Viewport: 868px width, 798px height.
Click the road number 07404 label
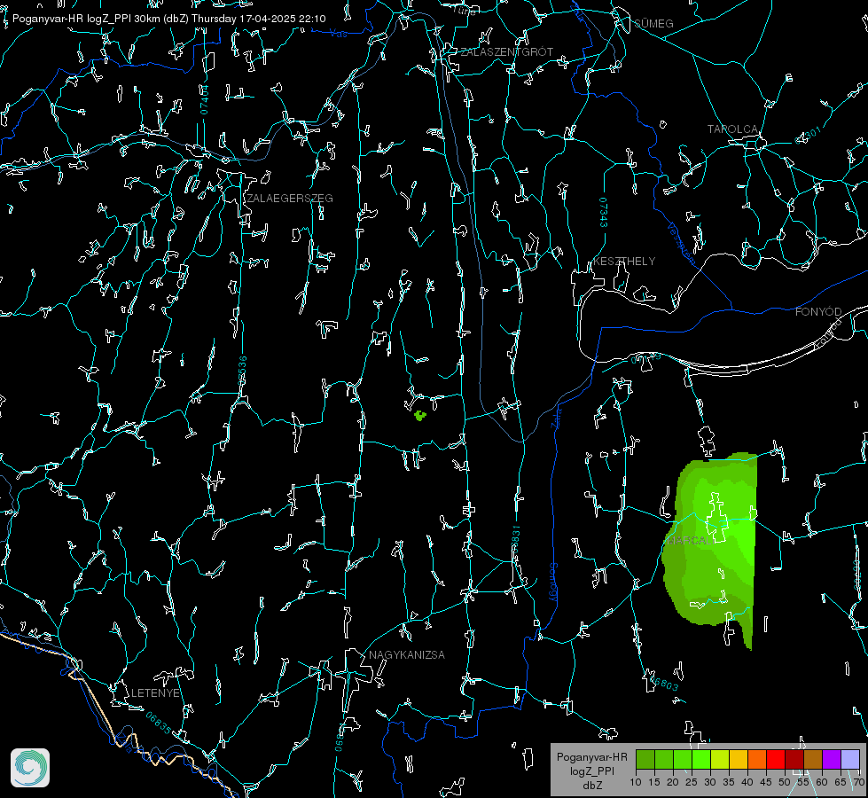click(204, 99)
